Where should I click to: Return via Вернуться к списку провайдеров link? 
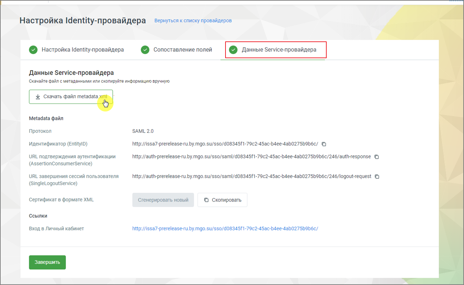(193, 21)
